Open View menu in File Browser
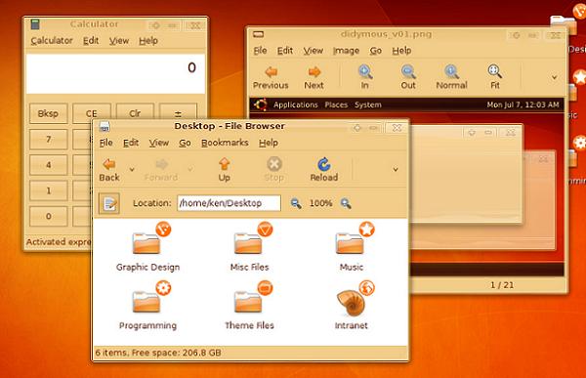586x378 pixels. 159,143
